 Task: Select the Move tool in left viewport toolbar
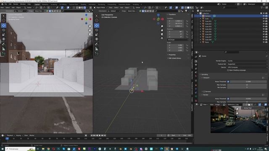pyautogui.click(x=4, y=26)
